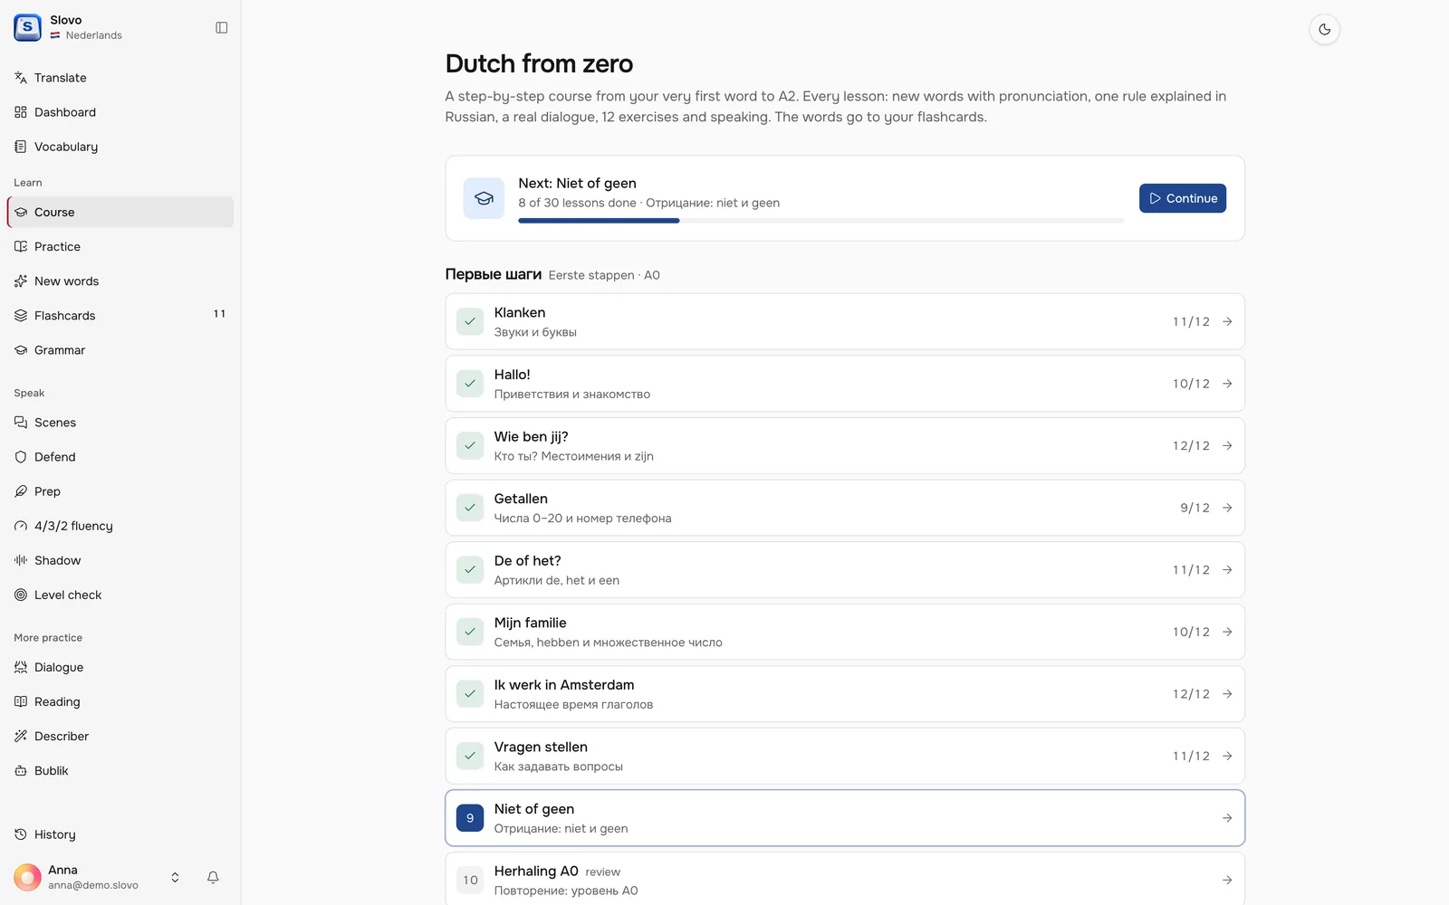The width and height of the screenshot is (1449, 905).
Task: Open the Herhaling A0 review lesson
Action: pos(845,879)
